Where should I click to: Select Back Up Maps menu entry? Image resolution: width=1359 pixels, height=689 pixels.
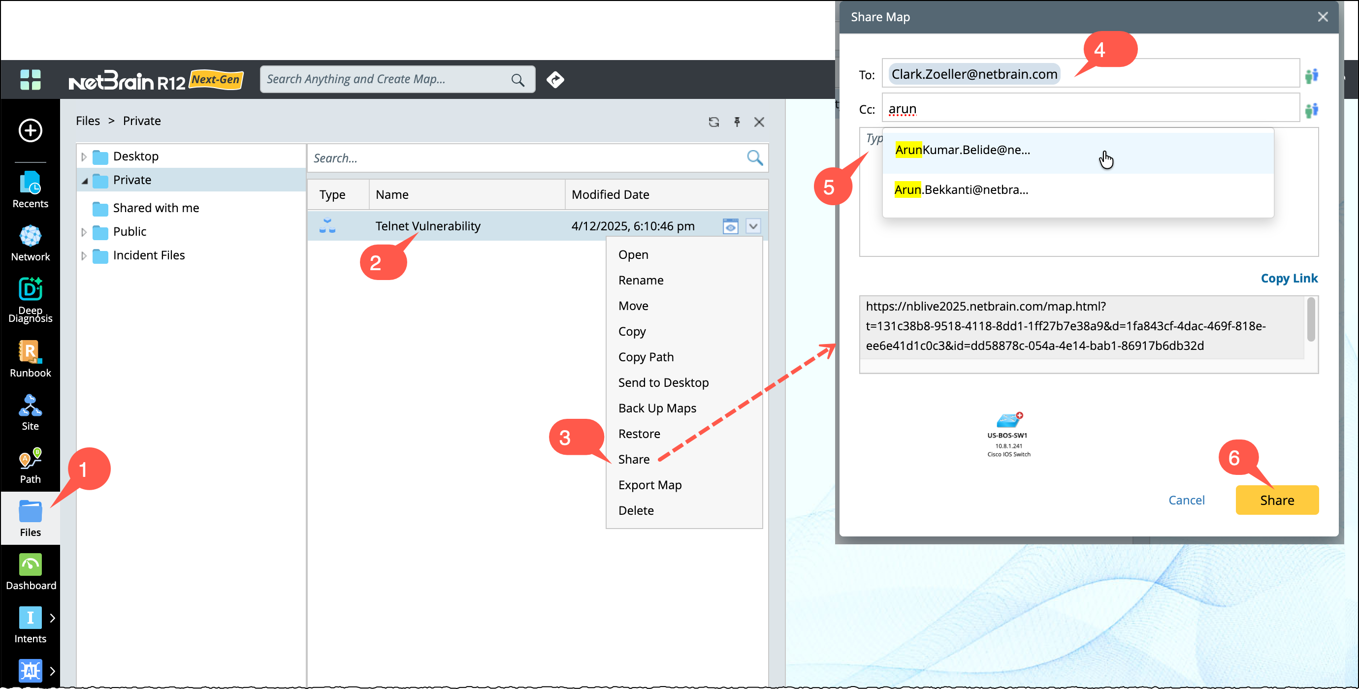coord(657,408)
